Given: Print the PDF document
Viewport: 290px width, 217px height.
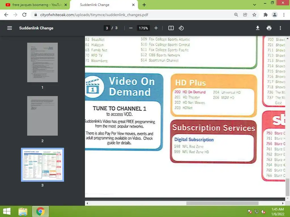Looking at the screenshot, I should tap(269, 28).
